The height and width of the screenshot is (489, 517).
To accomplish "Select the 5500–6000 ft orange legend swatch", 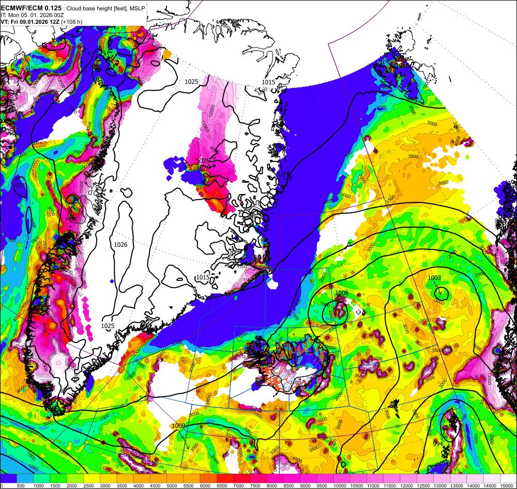I will coord(192,479).
